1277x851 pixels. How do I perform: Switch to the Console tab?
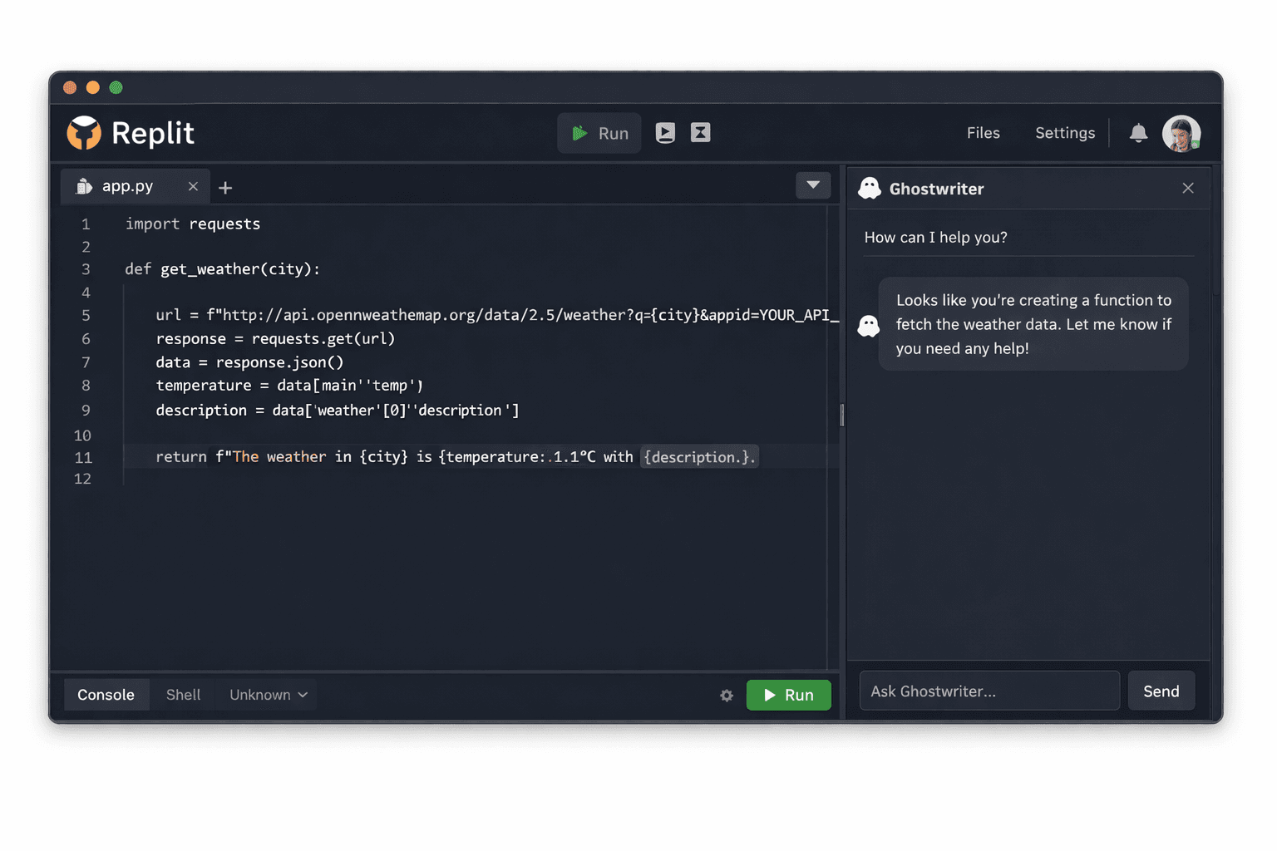tap(106, 695)
